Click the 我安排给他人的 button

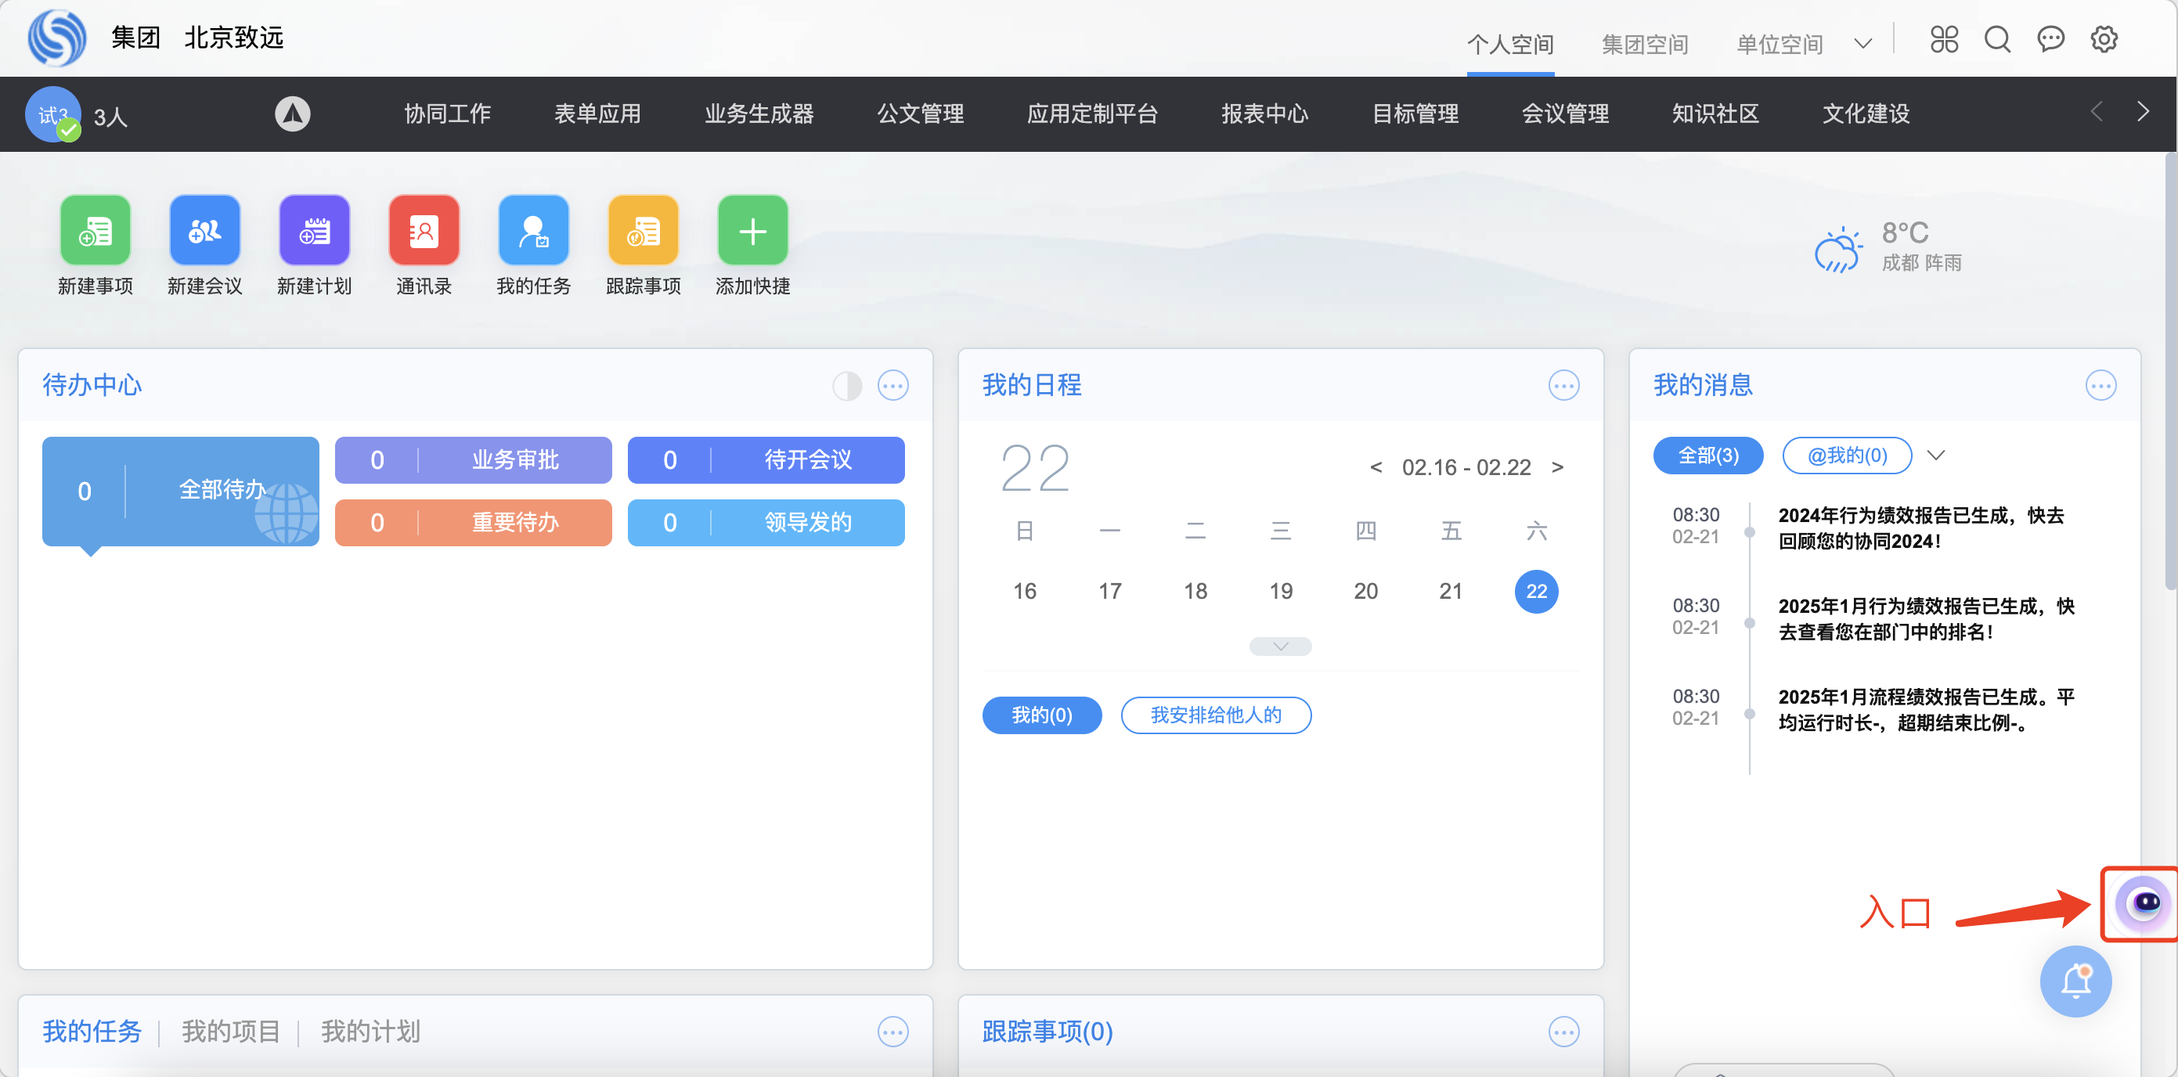(1215, 715)
